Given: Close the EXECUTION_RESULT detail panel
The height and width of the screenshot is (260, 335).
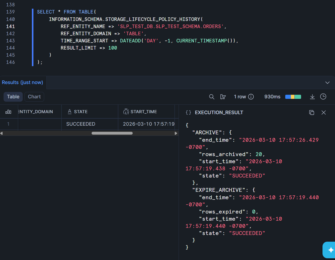Looking at the screenshot, I should coord(324,113).
